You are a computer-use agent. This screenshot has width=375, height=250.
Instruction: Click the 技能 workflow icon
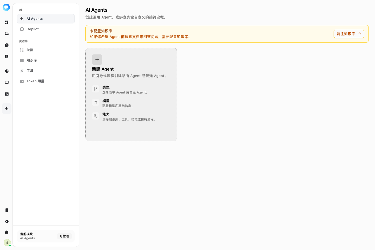pos(22,50)
